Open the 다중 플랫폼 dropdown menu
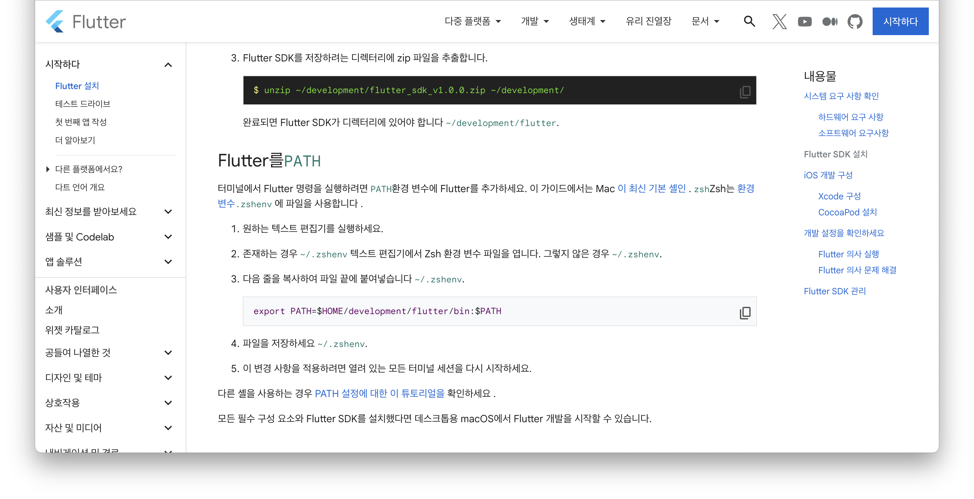The image size is (974, 499). point(473,22)
